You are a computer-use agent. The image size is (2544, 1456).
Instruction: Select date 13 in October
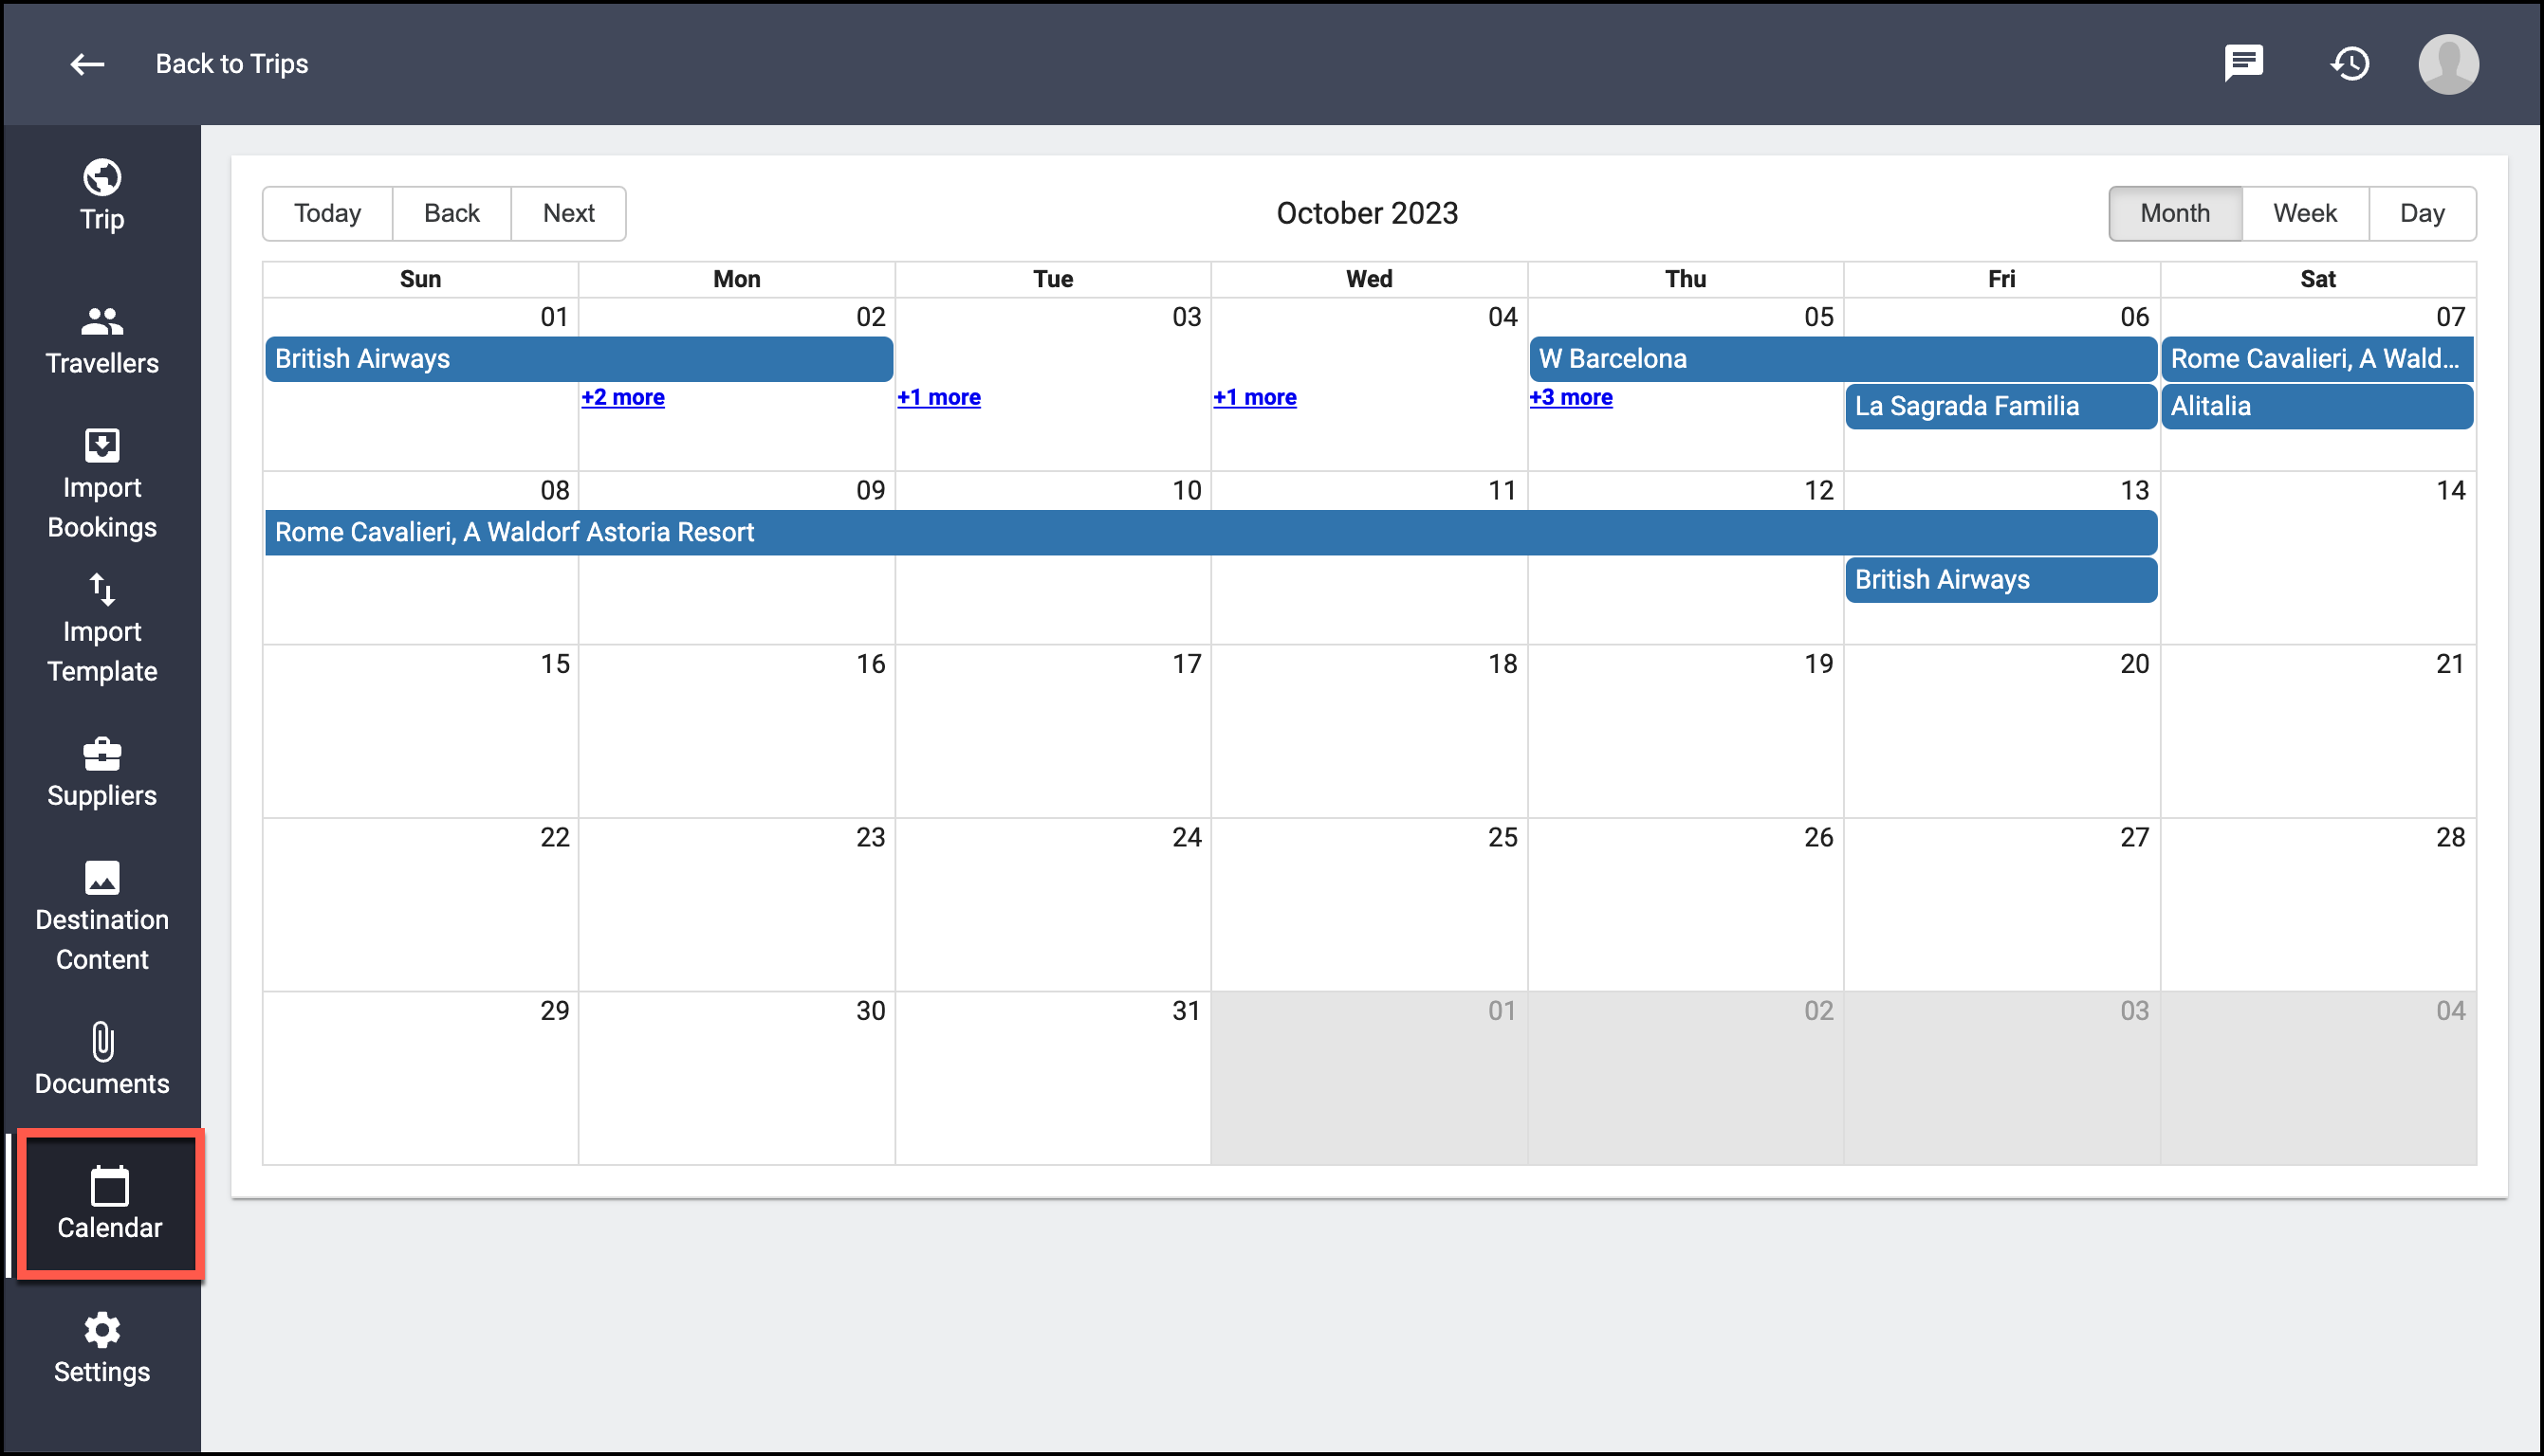tap(2135, 490)
